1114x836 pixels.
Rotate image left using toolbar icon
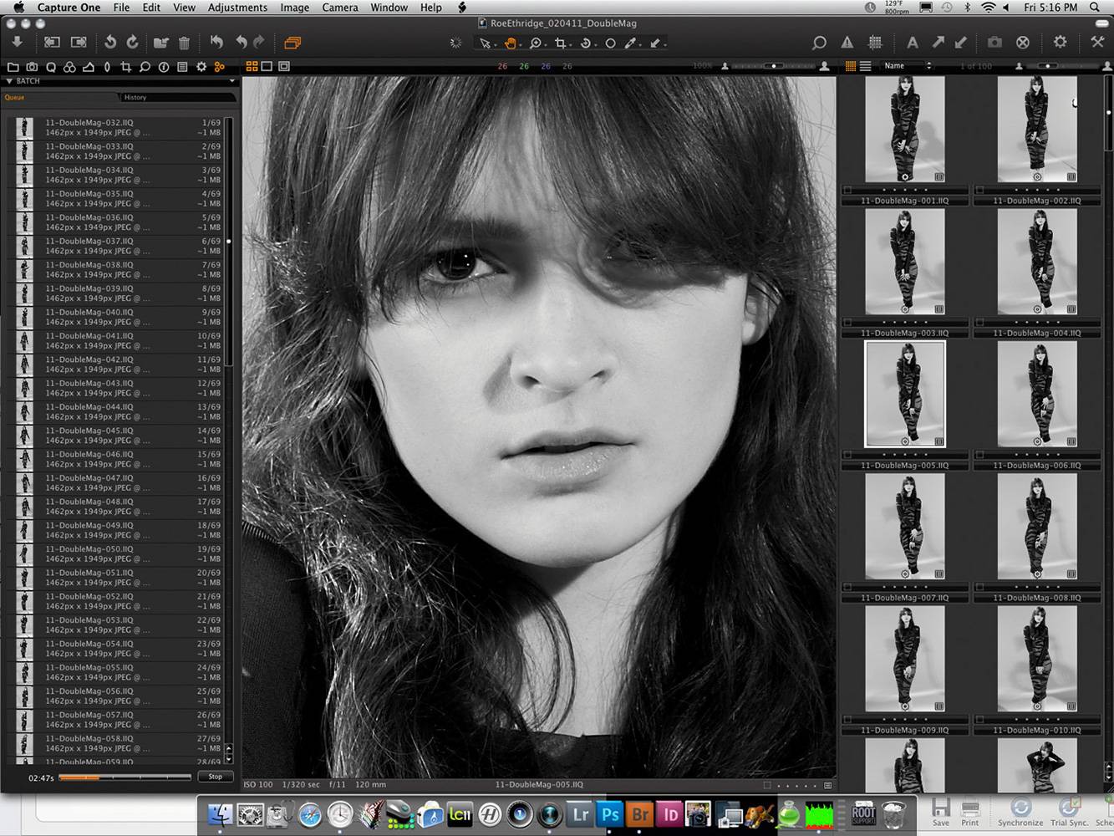coord(109,42)
